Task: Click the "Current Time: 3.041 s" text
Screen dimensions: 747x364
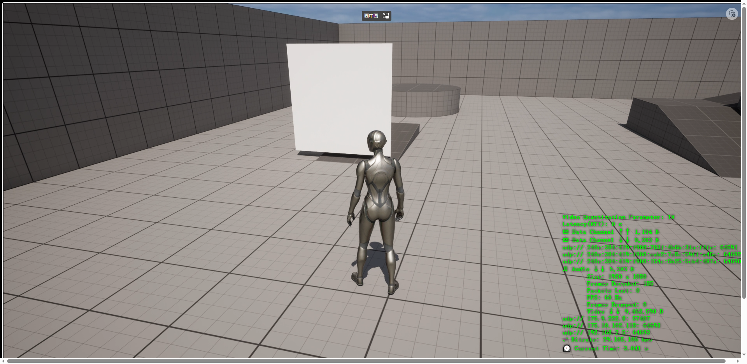Action: pos(611,348)
